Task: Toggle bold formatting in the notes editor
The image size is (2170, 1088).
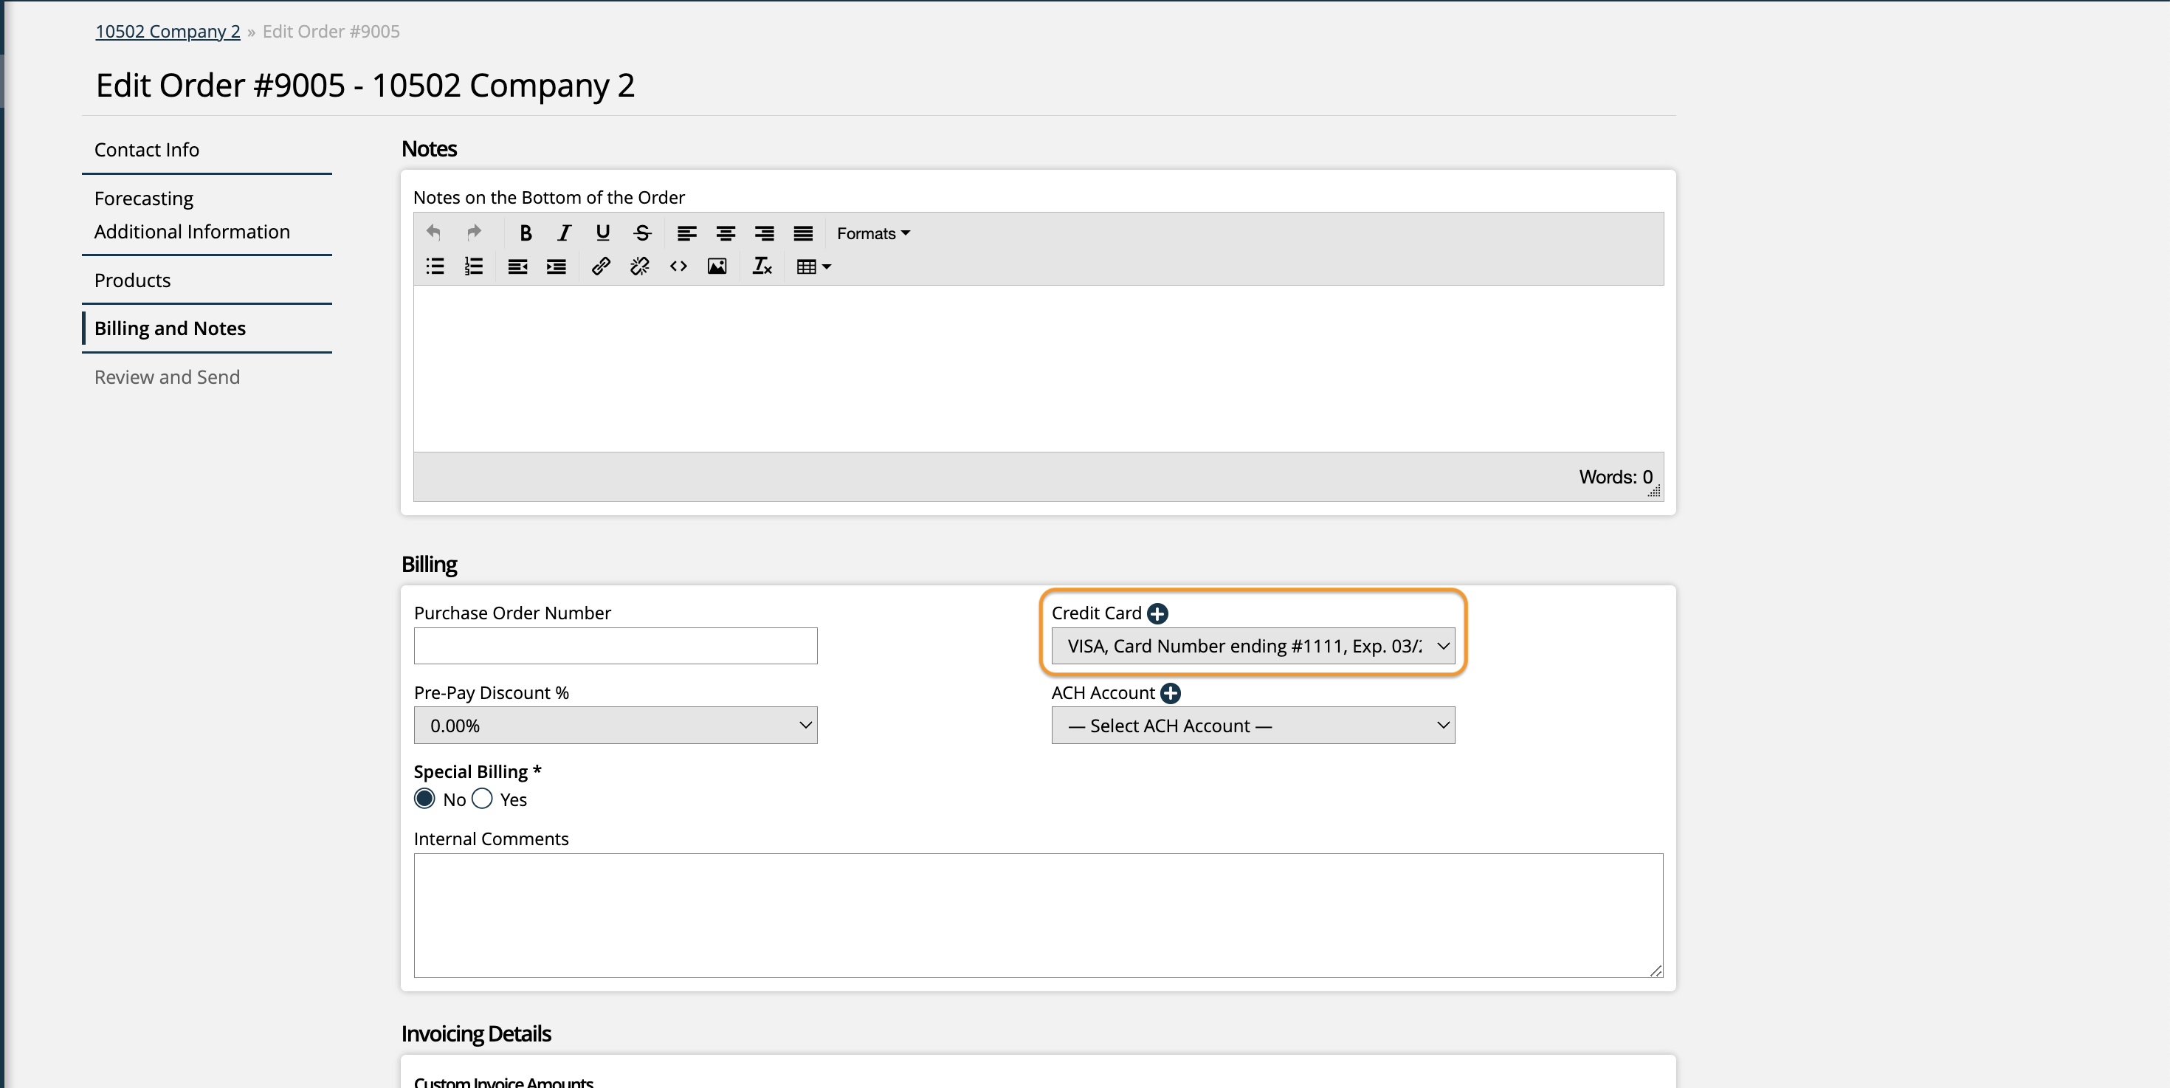Action: pos(525,233)
